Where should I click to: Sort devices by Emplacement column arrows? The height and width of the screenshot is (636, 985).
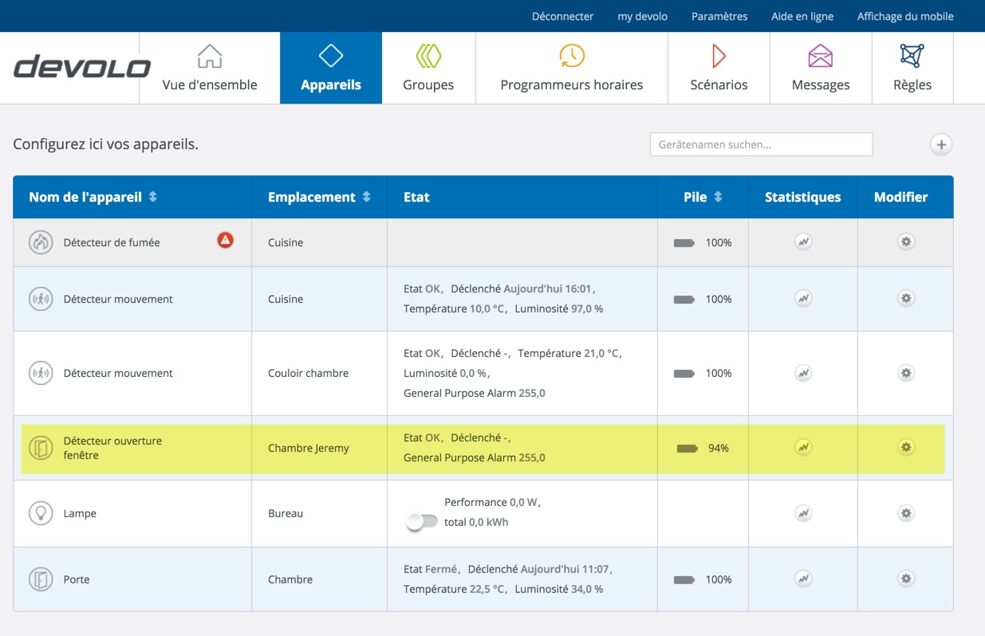coord(367,197)
